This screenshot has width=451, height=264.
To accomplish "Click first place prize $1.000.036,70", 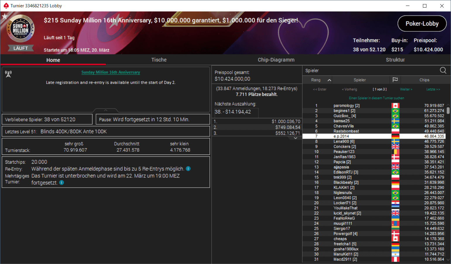I will tap(286, 121).
